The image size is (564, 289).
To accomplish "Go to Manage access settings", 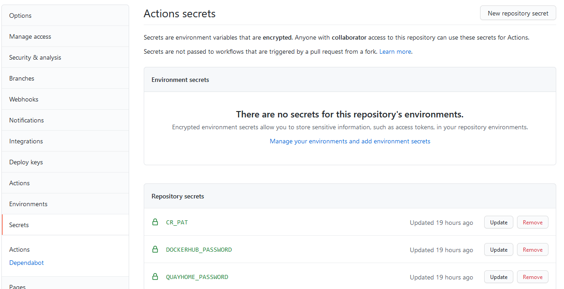I will pos(65,36).
